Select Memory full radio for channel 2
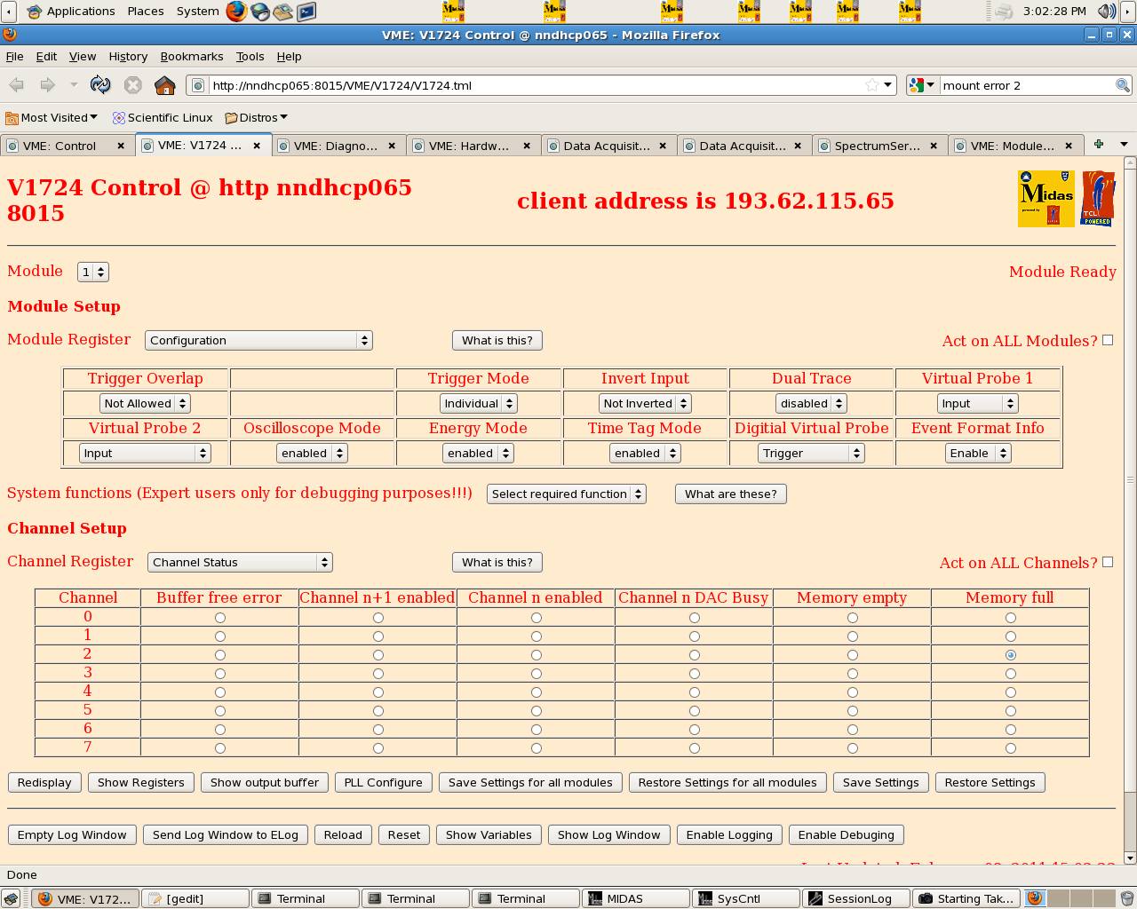 point(1011,655)
